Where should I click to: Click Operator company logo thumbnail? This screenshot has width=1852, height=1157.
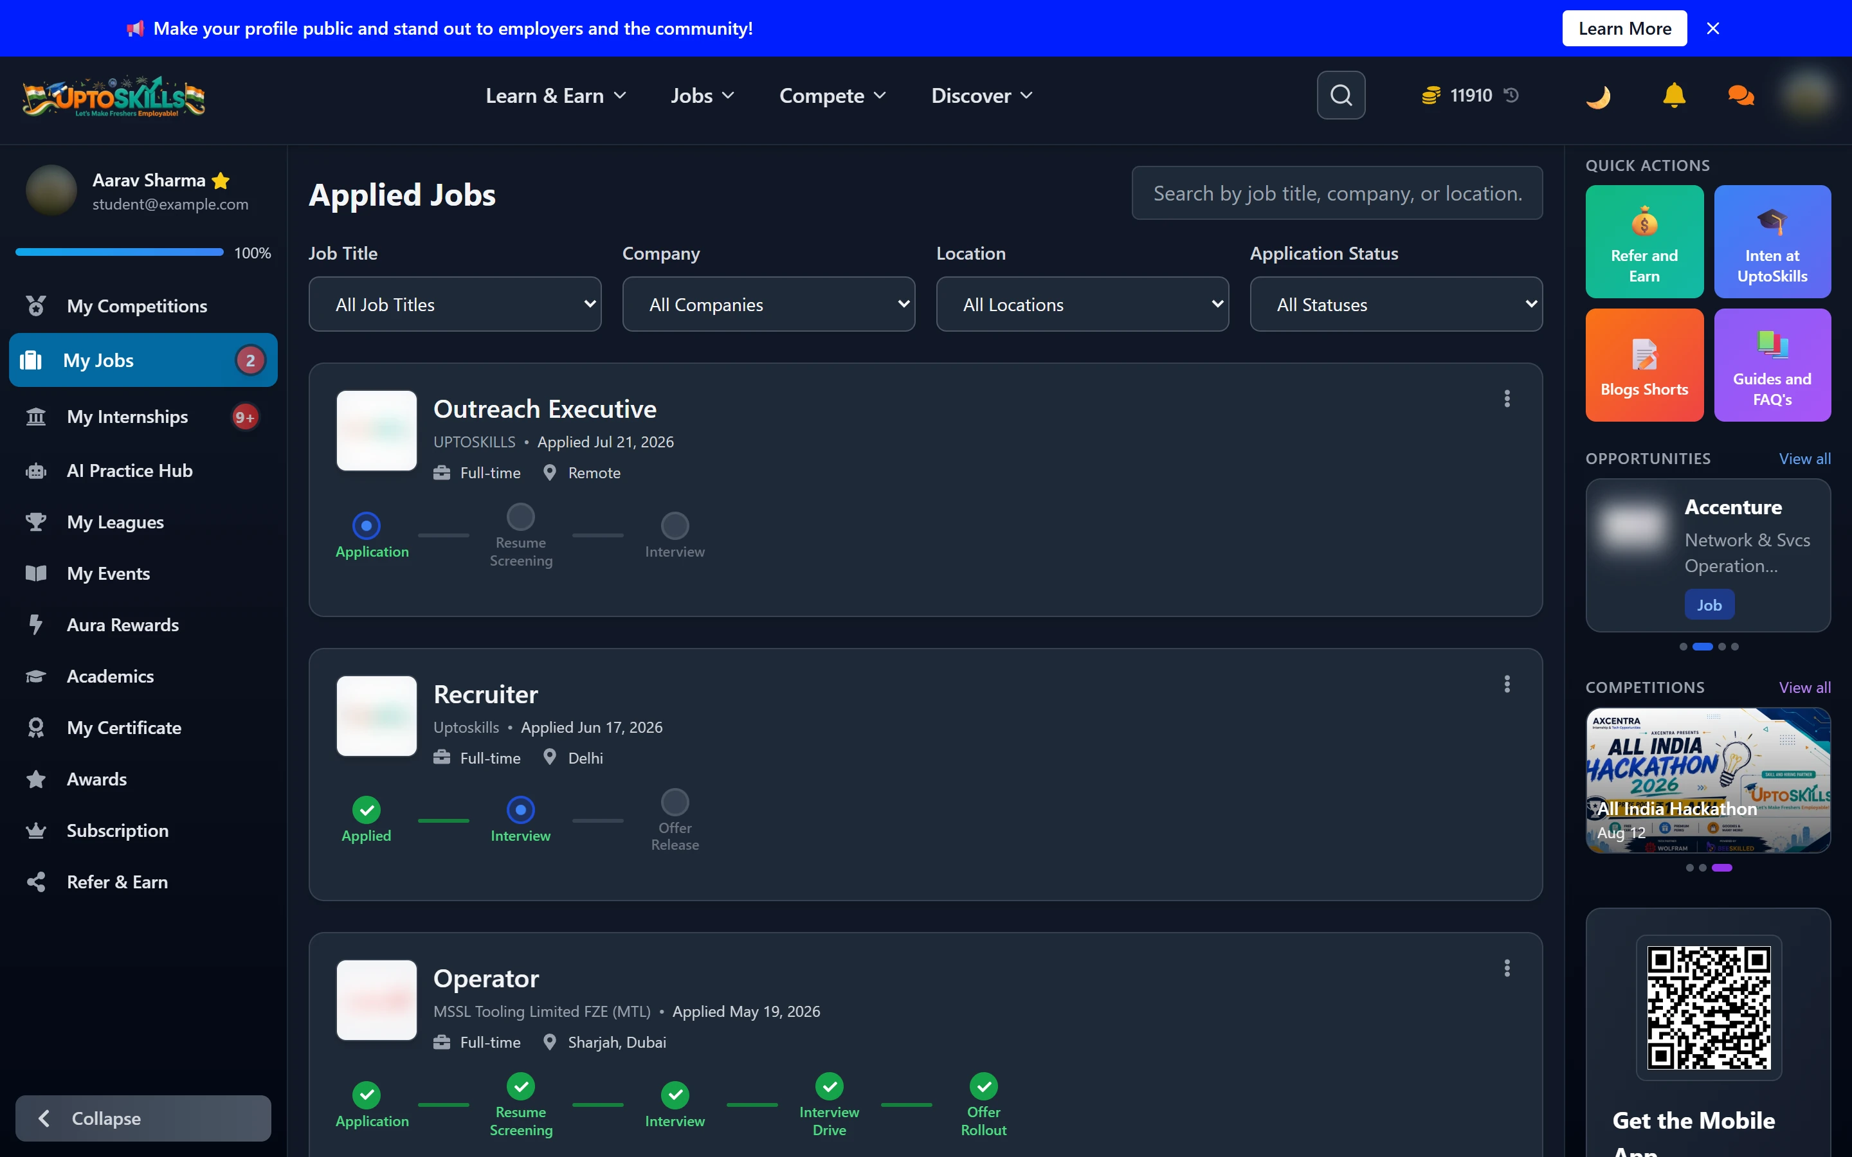[x=377, y=1000]
